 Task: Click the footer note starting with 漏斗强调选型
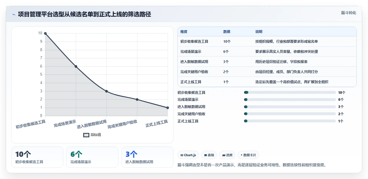click(252, 165)
